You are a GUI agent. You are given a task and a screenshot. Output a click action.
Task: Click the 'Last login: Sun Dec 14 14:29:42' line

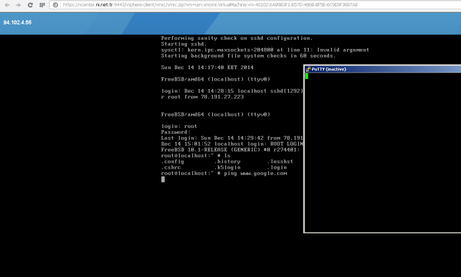[x=232, y=138]
